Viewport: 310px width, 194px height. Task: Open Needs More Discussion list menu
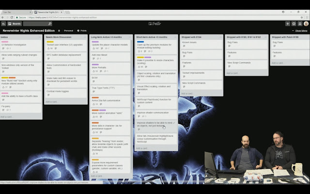[x=85, y=37]
